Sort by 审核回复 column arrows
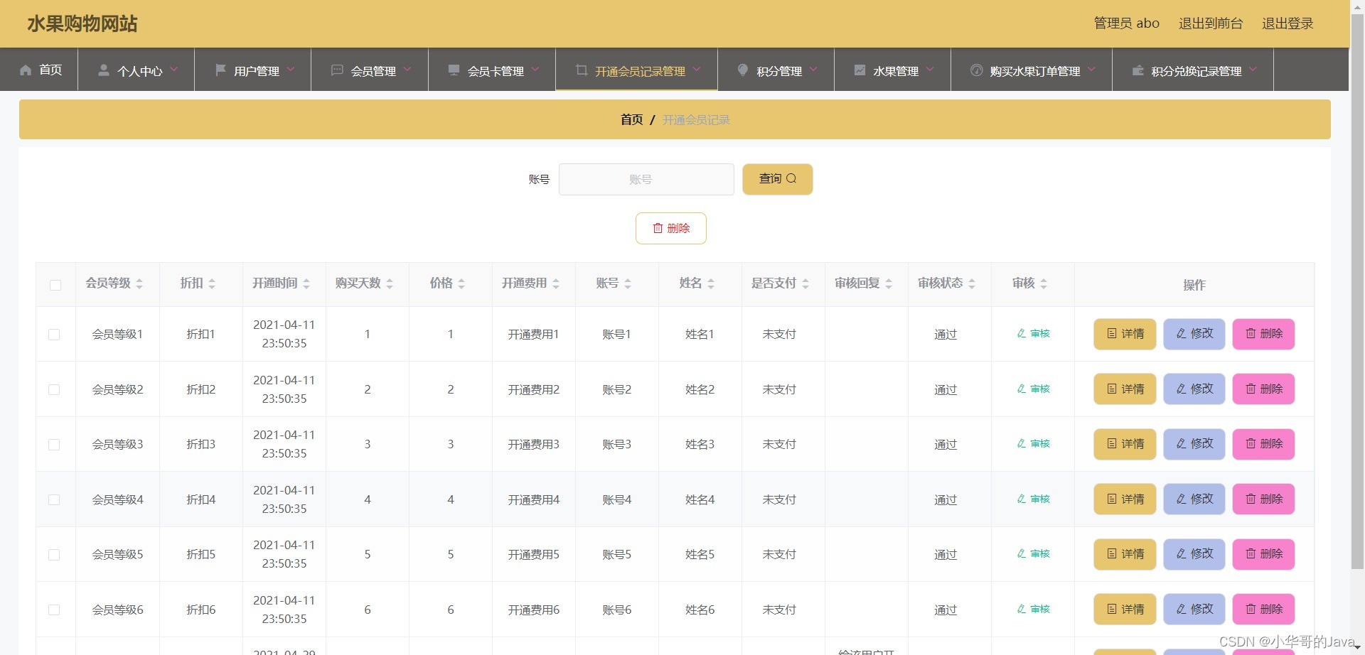Image resolution: width=1365 pixels, height=655 pixels. (x=889, y=283)
